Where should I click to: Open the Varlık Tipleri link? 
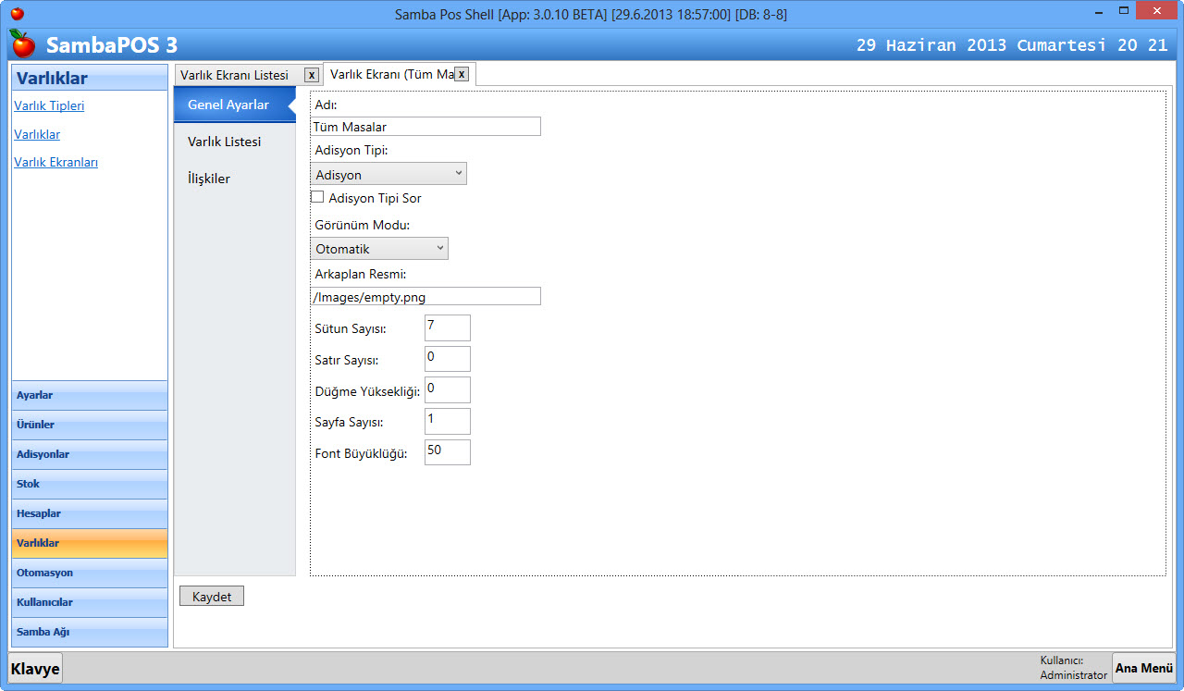tap(49, 105)
